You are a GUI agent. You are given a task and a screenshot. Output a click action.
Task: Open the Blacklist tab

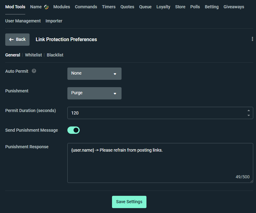pos(55,55)
